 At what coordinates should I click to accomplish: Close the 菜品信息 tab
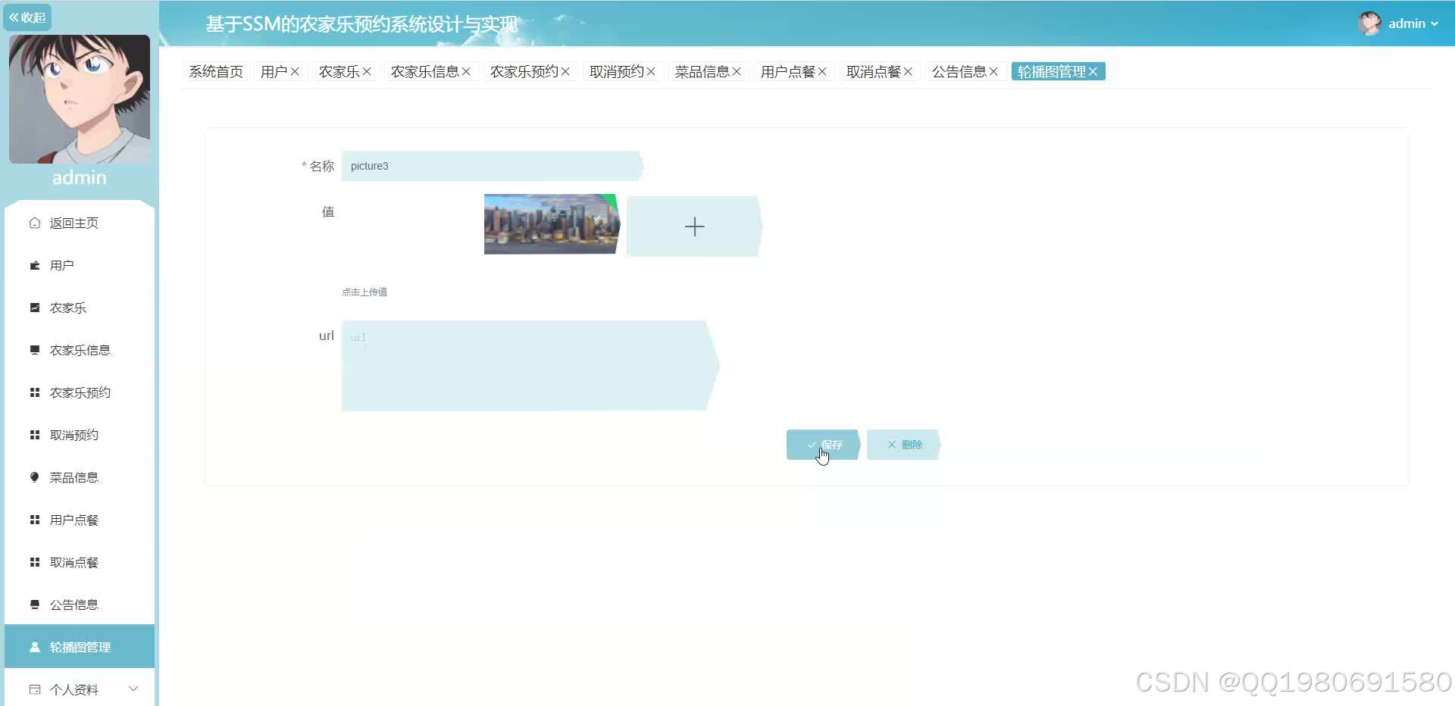tap(737, 71)
